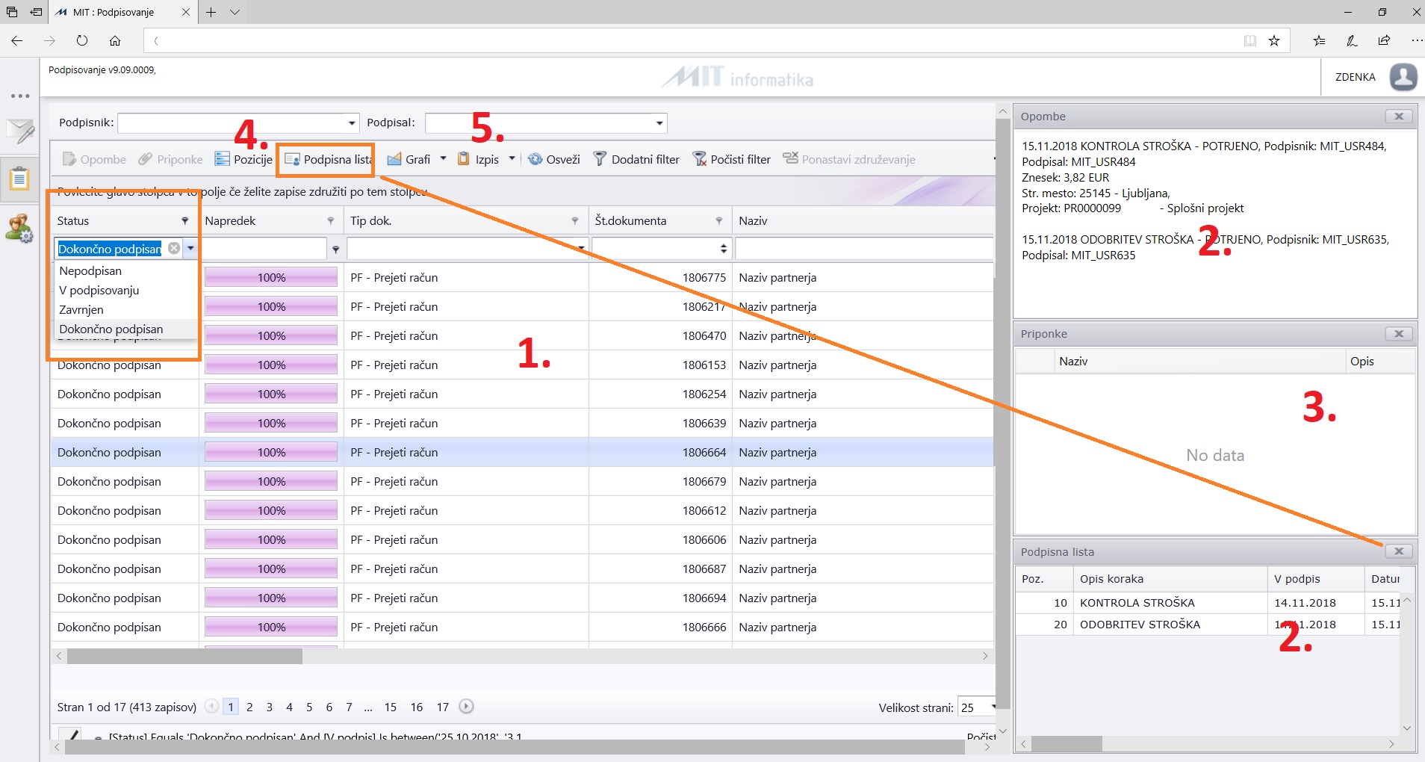
Task: Click the Osveži refresh icon
Action: (535, 159)
